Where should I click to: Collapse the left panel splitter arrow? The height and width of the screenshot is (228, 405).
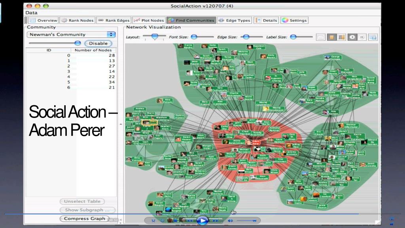(x=121, y=124)
